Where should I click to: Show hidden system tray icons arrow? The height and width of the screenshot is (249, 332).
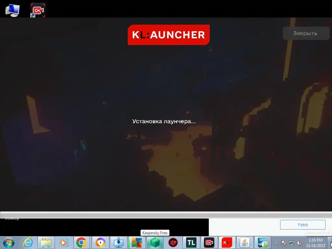pos(276,243)
